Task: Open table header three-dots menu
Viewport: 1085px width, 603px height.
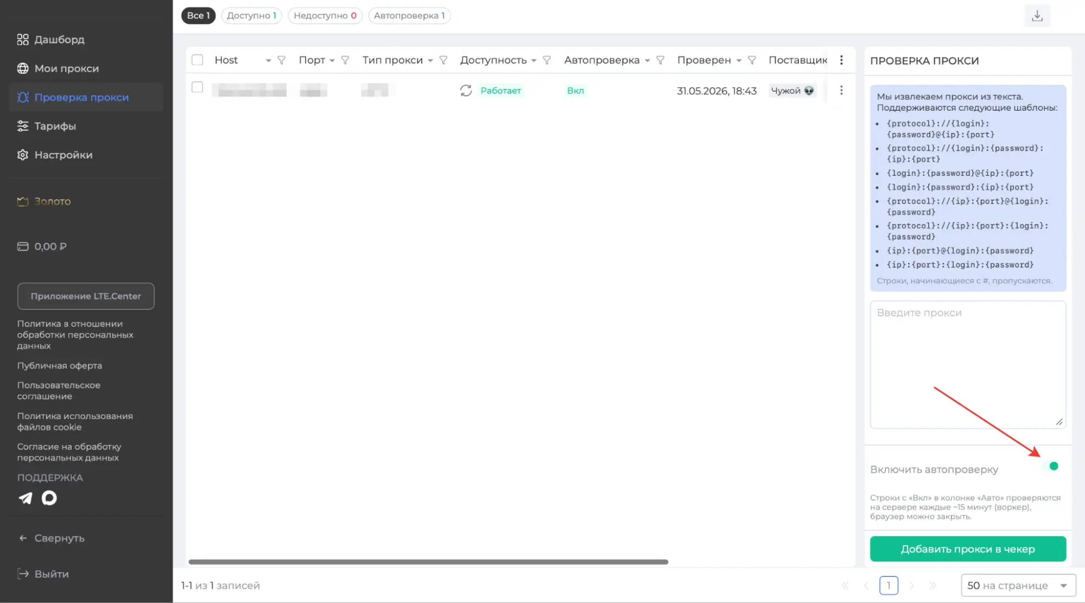Action: [x=841, y=60]
